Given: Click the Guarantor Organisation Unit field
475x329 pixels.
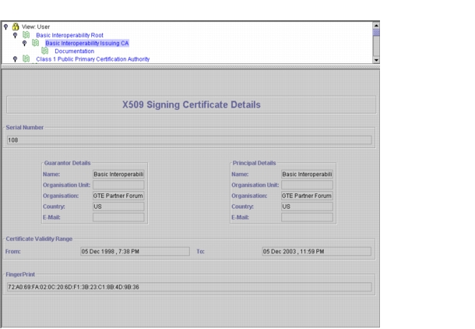Looking at the screenshot, I should [x=118, y=185].
